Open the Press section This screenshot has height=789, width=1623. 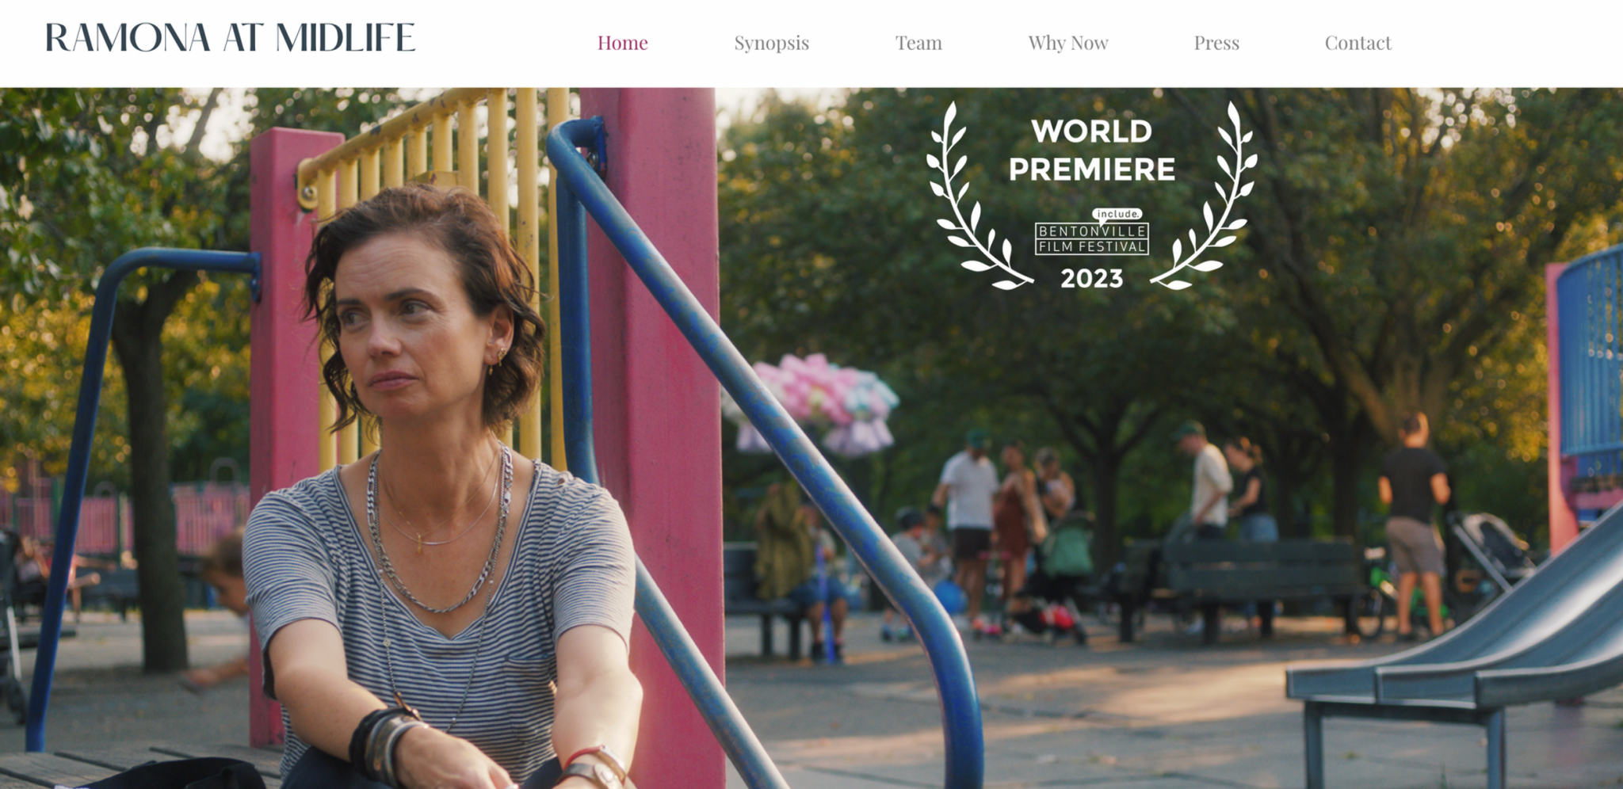pos(1216,43)
